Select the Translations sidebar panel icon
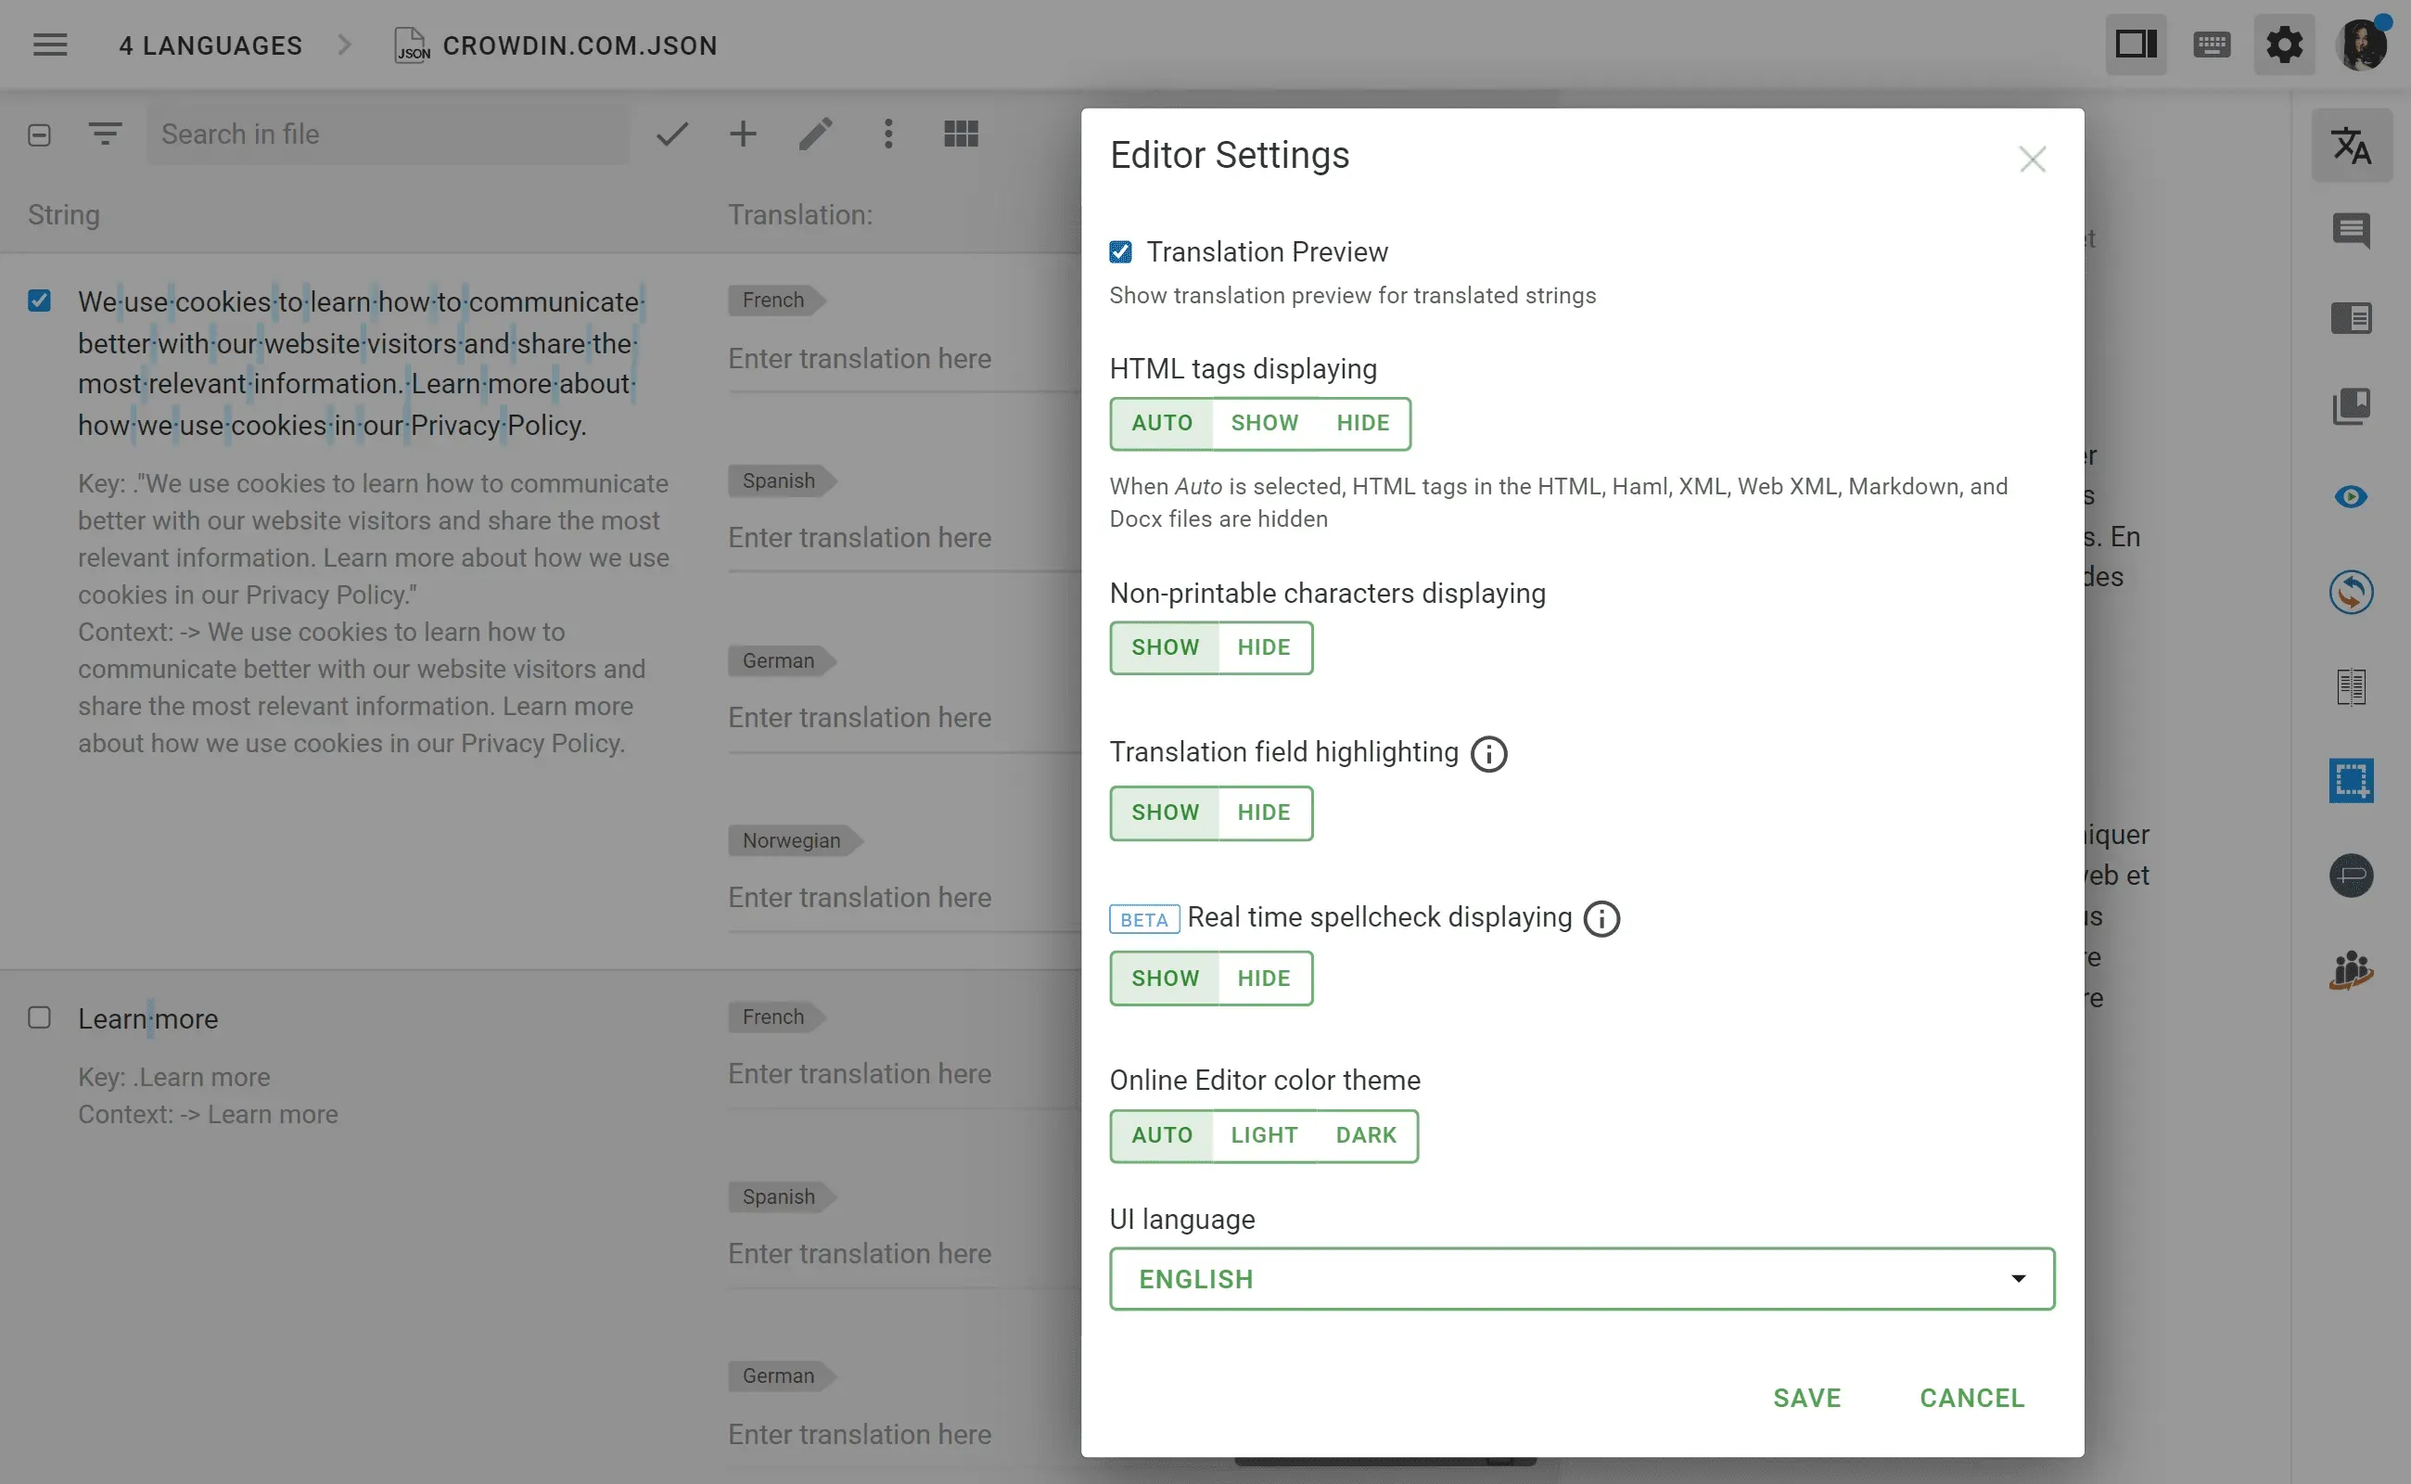Screen dimensions: 2411x1484 2351,146
